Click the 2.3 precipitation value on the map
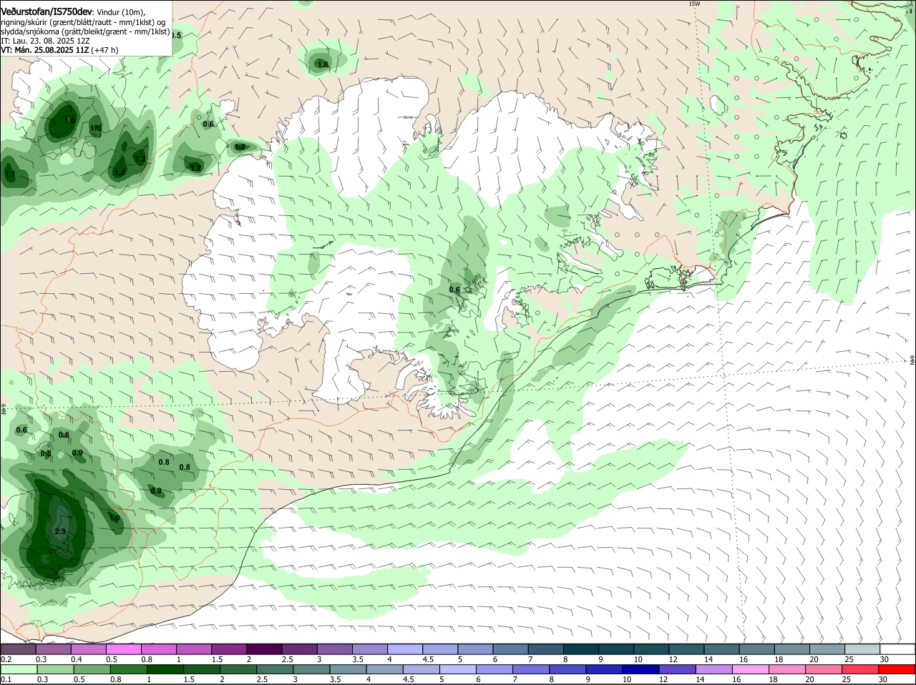Screen dimensions: 916x685 60,531
